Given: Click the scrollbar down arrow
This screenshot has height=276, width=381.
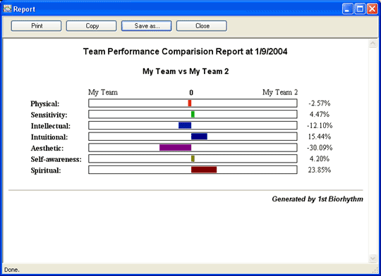Looking at the screenshot, I should 373,258.
